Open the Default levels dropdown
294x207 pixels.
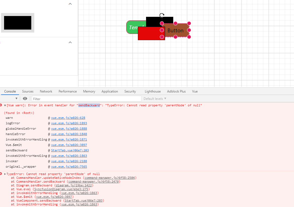(155, 99)
